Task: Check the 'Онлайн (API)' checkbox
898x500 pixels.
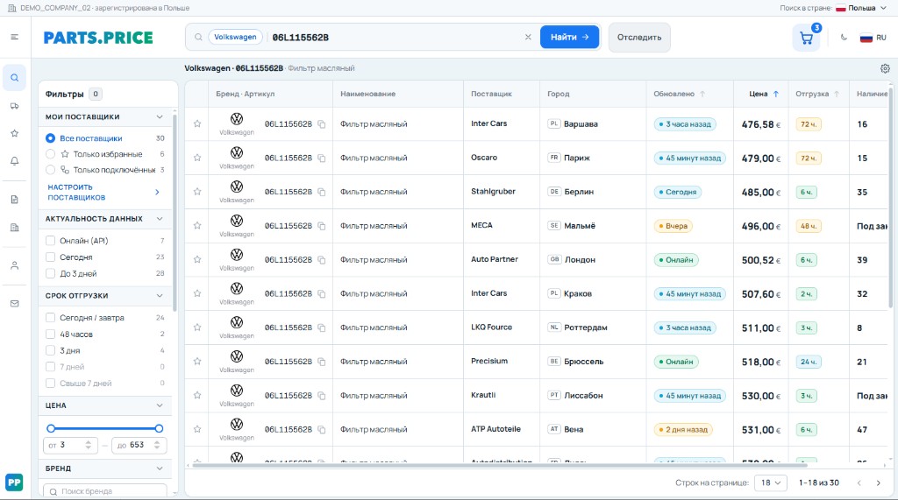Action: [x=50, y=241]
